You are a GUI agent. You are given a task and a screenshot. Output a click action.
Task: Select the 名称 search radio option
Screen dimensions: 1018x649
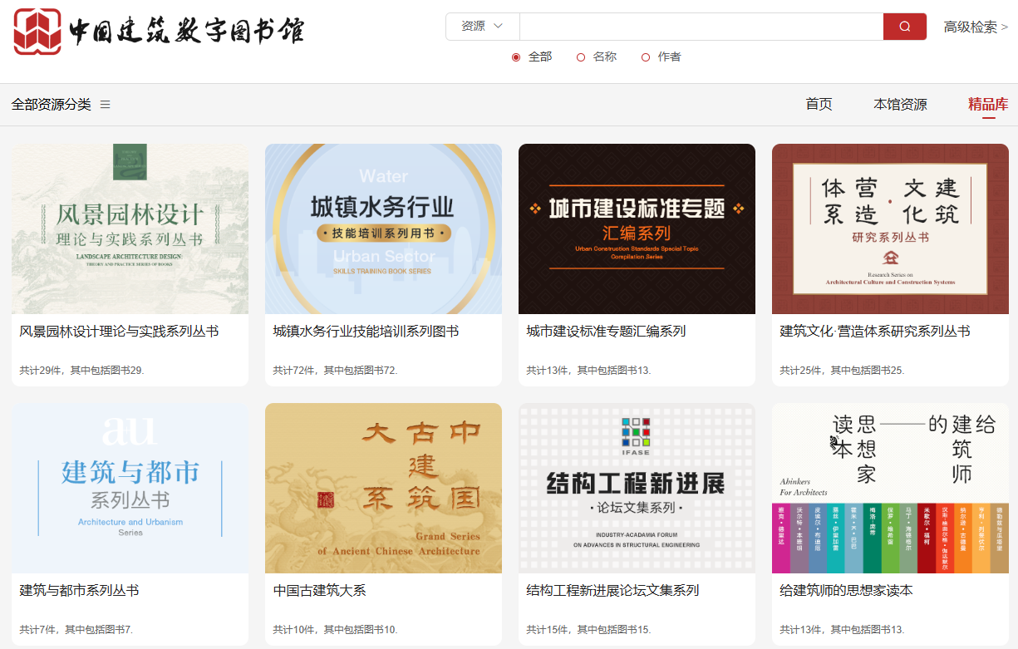pos(581,57)
